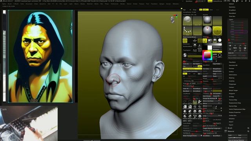Select the IMM Primitives brush
Image resolution: width=251 pixels, height=141 pixels.
pos(195,117)
